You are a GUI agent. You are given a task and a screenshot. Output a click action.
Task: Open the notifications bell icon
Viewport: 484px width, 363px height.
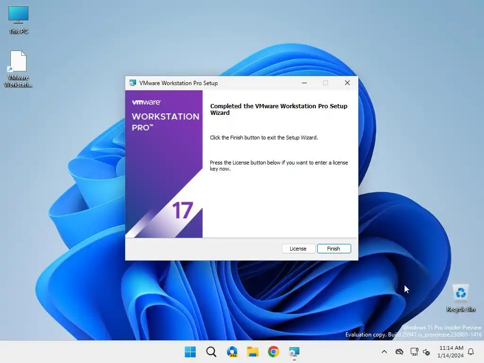[471, 352]
